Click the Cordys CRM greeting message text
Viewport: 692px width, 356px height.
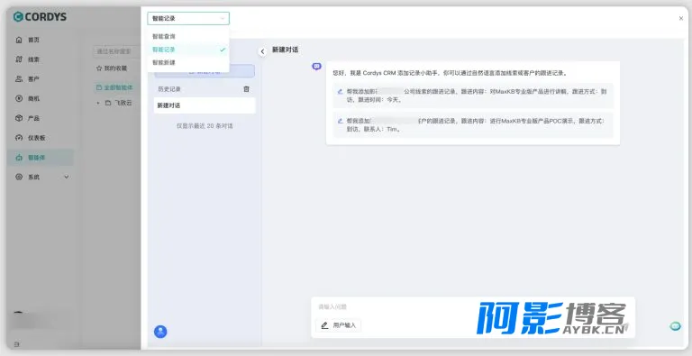point(450,73)
